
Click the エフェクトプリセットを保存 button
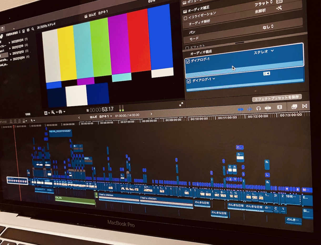pos(277,98)
